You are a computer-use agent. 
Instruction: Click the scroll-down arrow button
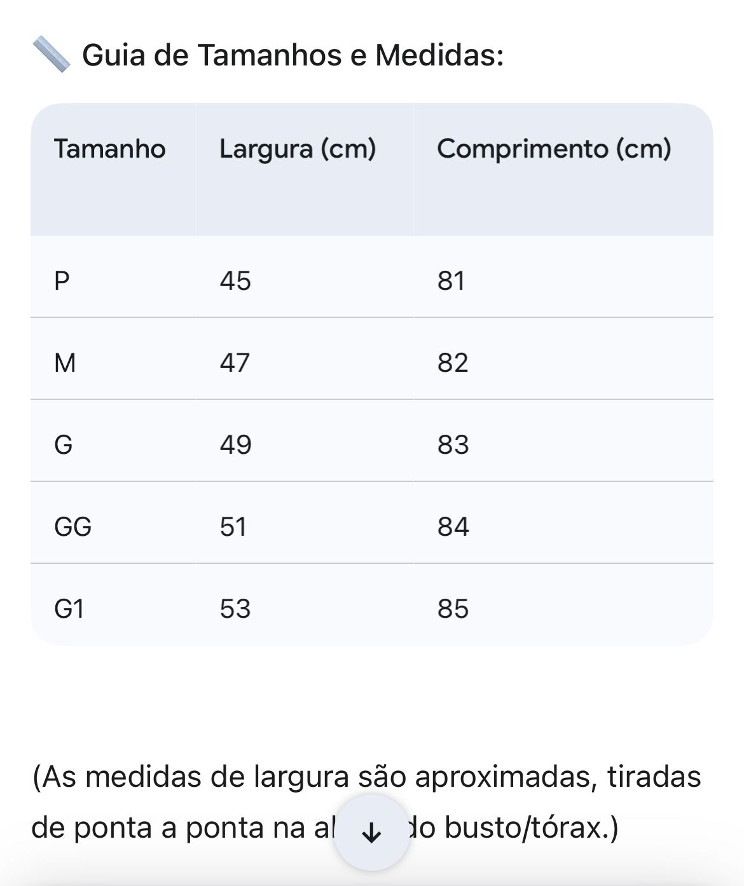point(371,832)
